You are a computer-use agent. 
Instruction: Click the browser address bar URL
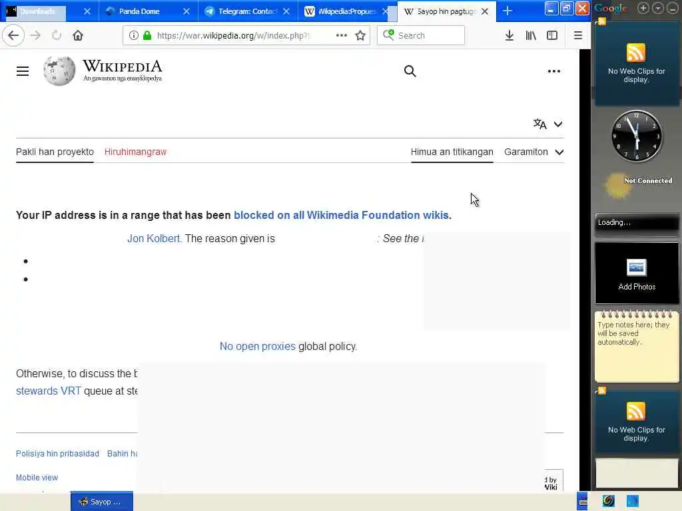[x=233, y=36]
